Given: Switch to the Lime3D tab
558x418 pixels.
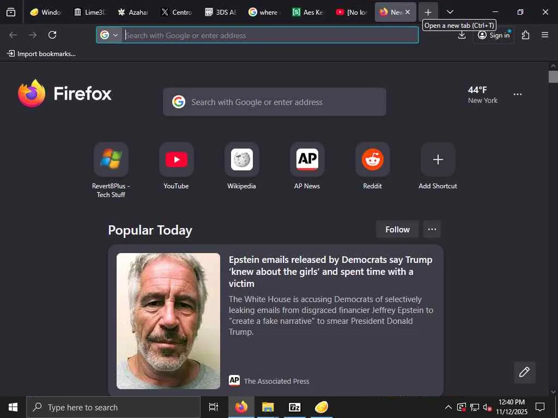Looking at the screenshot, I should (x=90, y=12).
